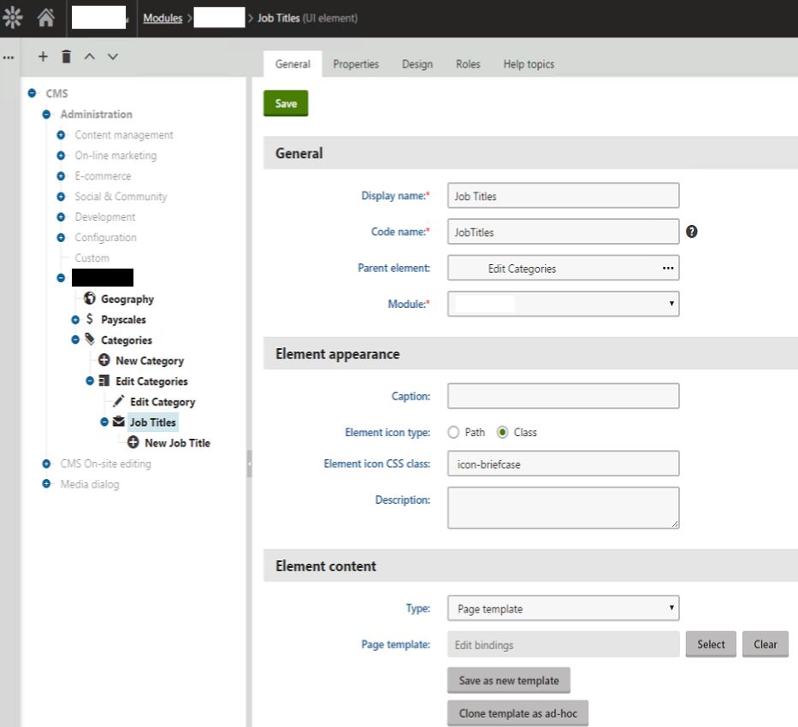The height and width of the screenshot is (727, 798).
Task: Expand the Payscales node
Action: pos(75,320)
